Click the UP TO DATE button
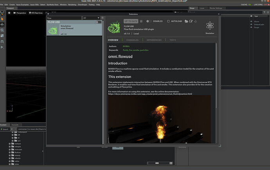 pos(131,21)
